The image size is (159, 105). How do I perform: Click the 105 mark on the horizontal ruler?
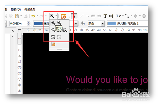coord(146,30)
